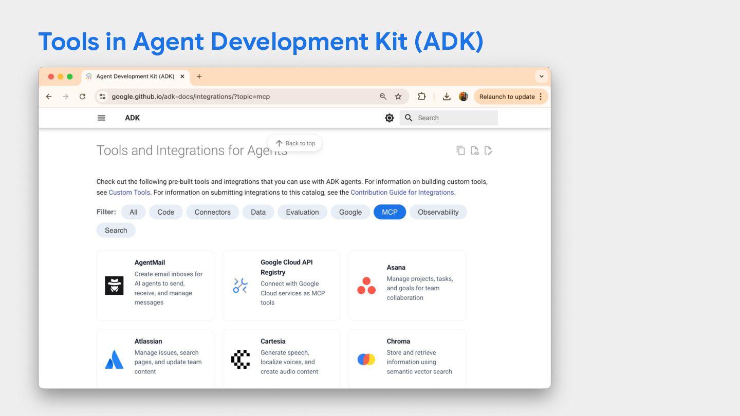Select the Data filter chip
The width and height of the screenshot is (740, 416).
[258, 212]
